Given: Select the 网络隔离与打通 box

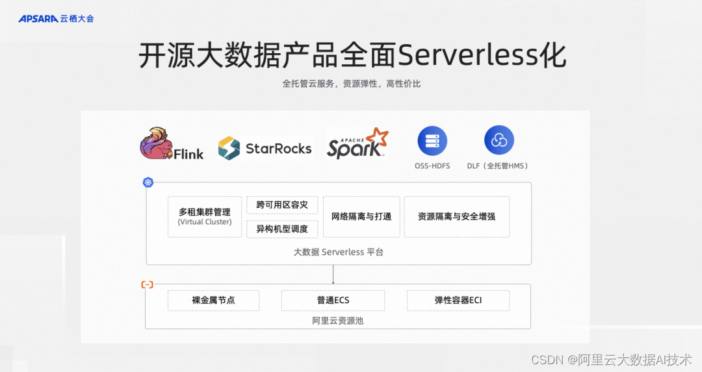Looking at the screenshot, I should point(361,216).
